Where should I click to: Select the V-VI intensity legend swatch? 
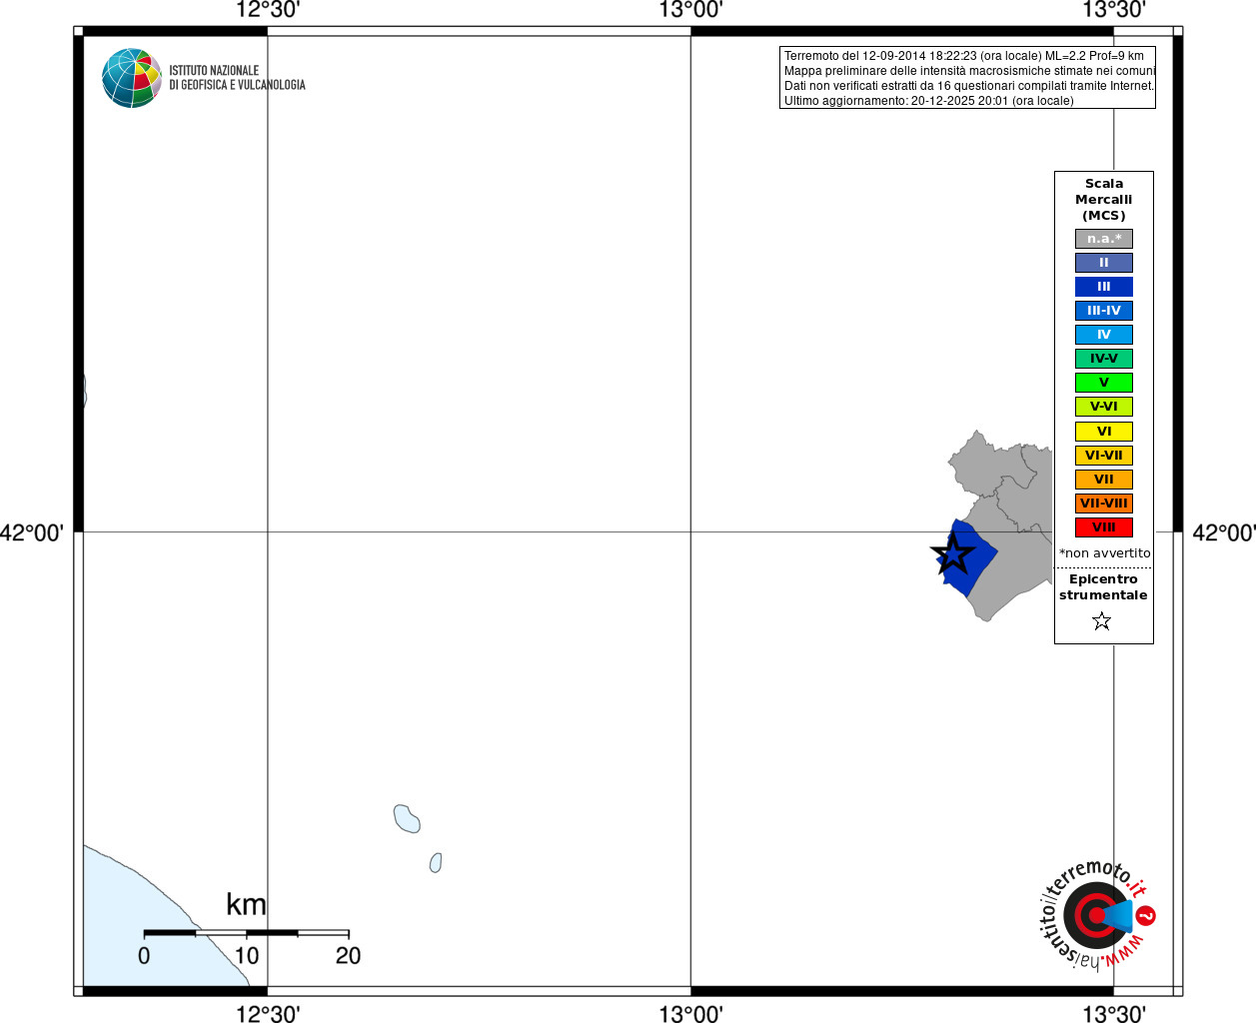point(1104,407)
